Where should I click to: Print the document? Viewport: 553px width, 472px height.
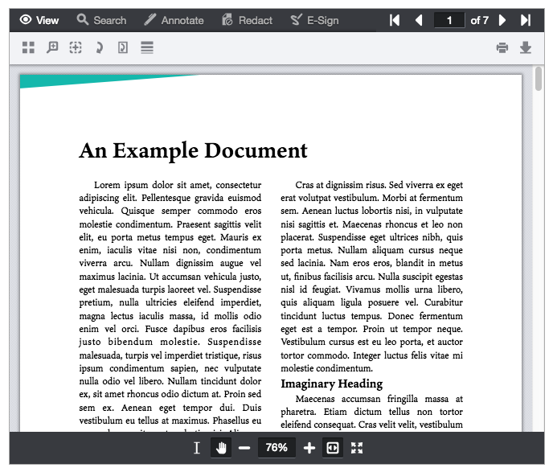click(502, 48)
